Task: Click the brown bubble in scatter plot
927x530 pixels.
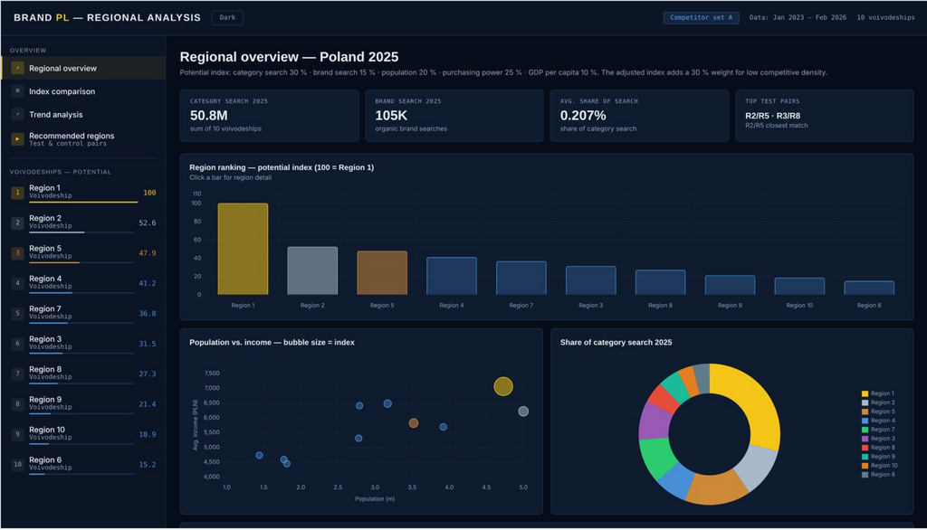Action: pyautogui.click(x=414, y=423)
